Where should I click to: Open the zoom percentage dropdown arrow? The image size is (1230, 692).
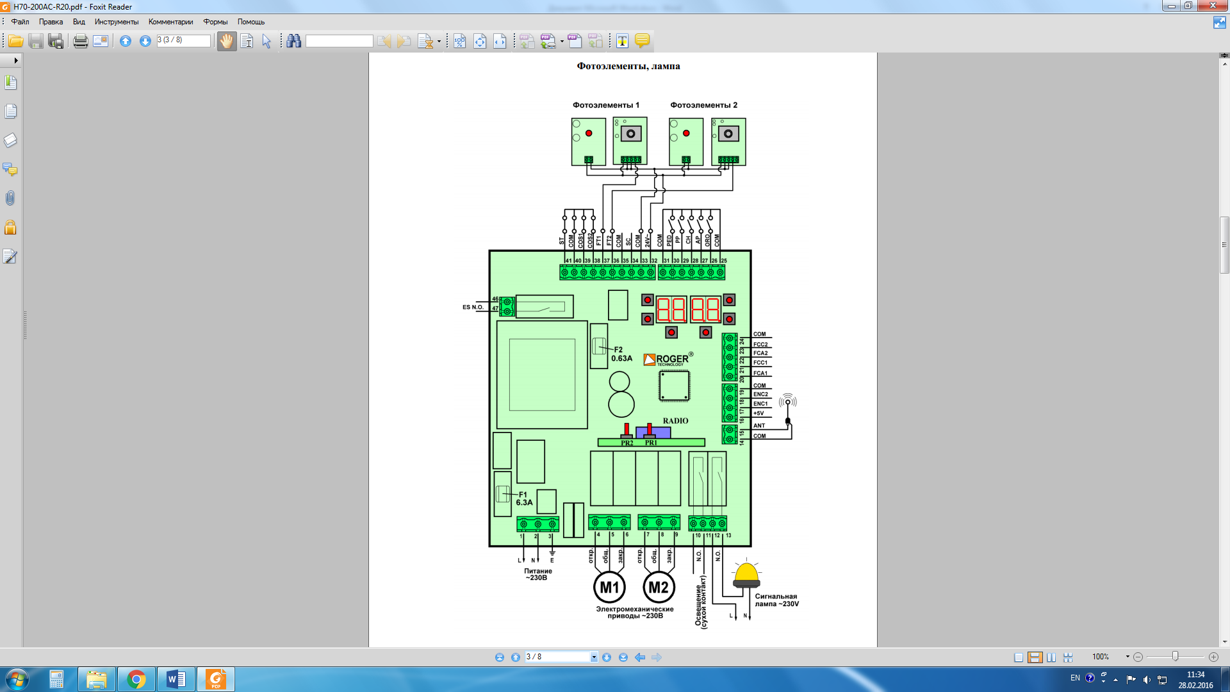tap(1127, 657)
